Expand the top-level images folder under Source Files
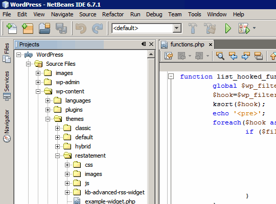276x204 pixels. click(38, 73)
